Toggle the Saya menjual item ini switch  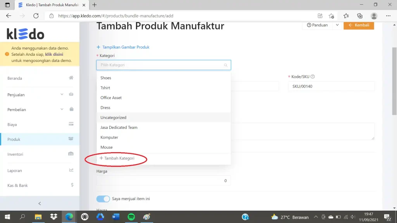tap(103, 199)
